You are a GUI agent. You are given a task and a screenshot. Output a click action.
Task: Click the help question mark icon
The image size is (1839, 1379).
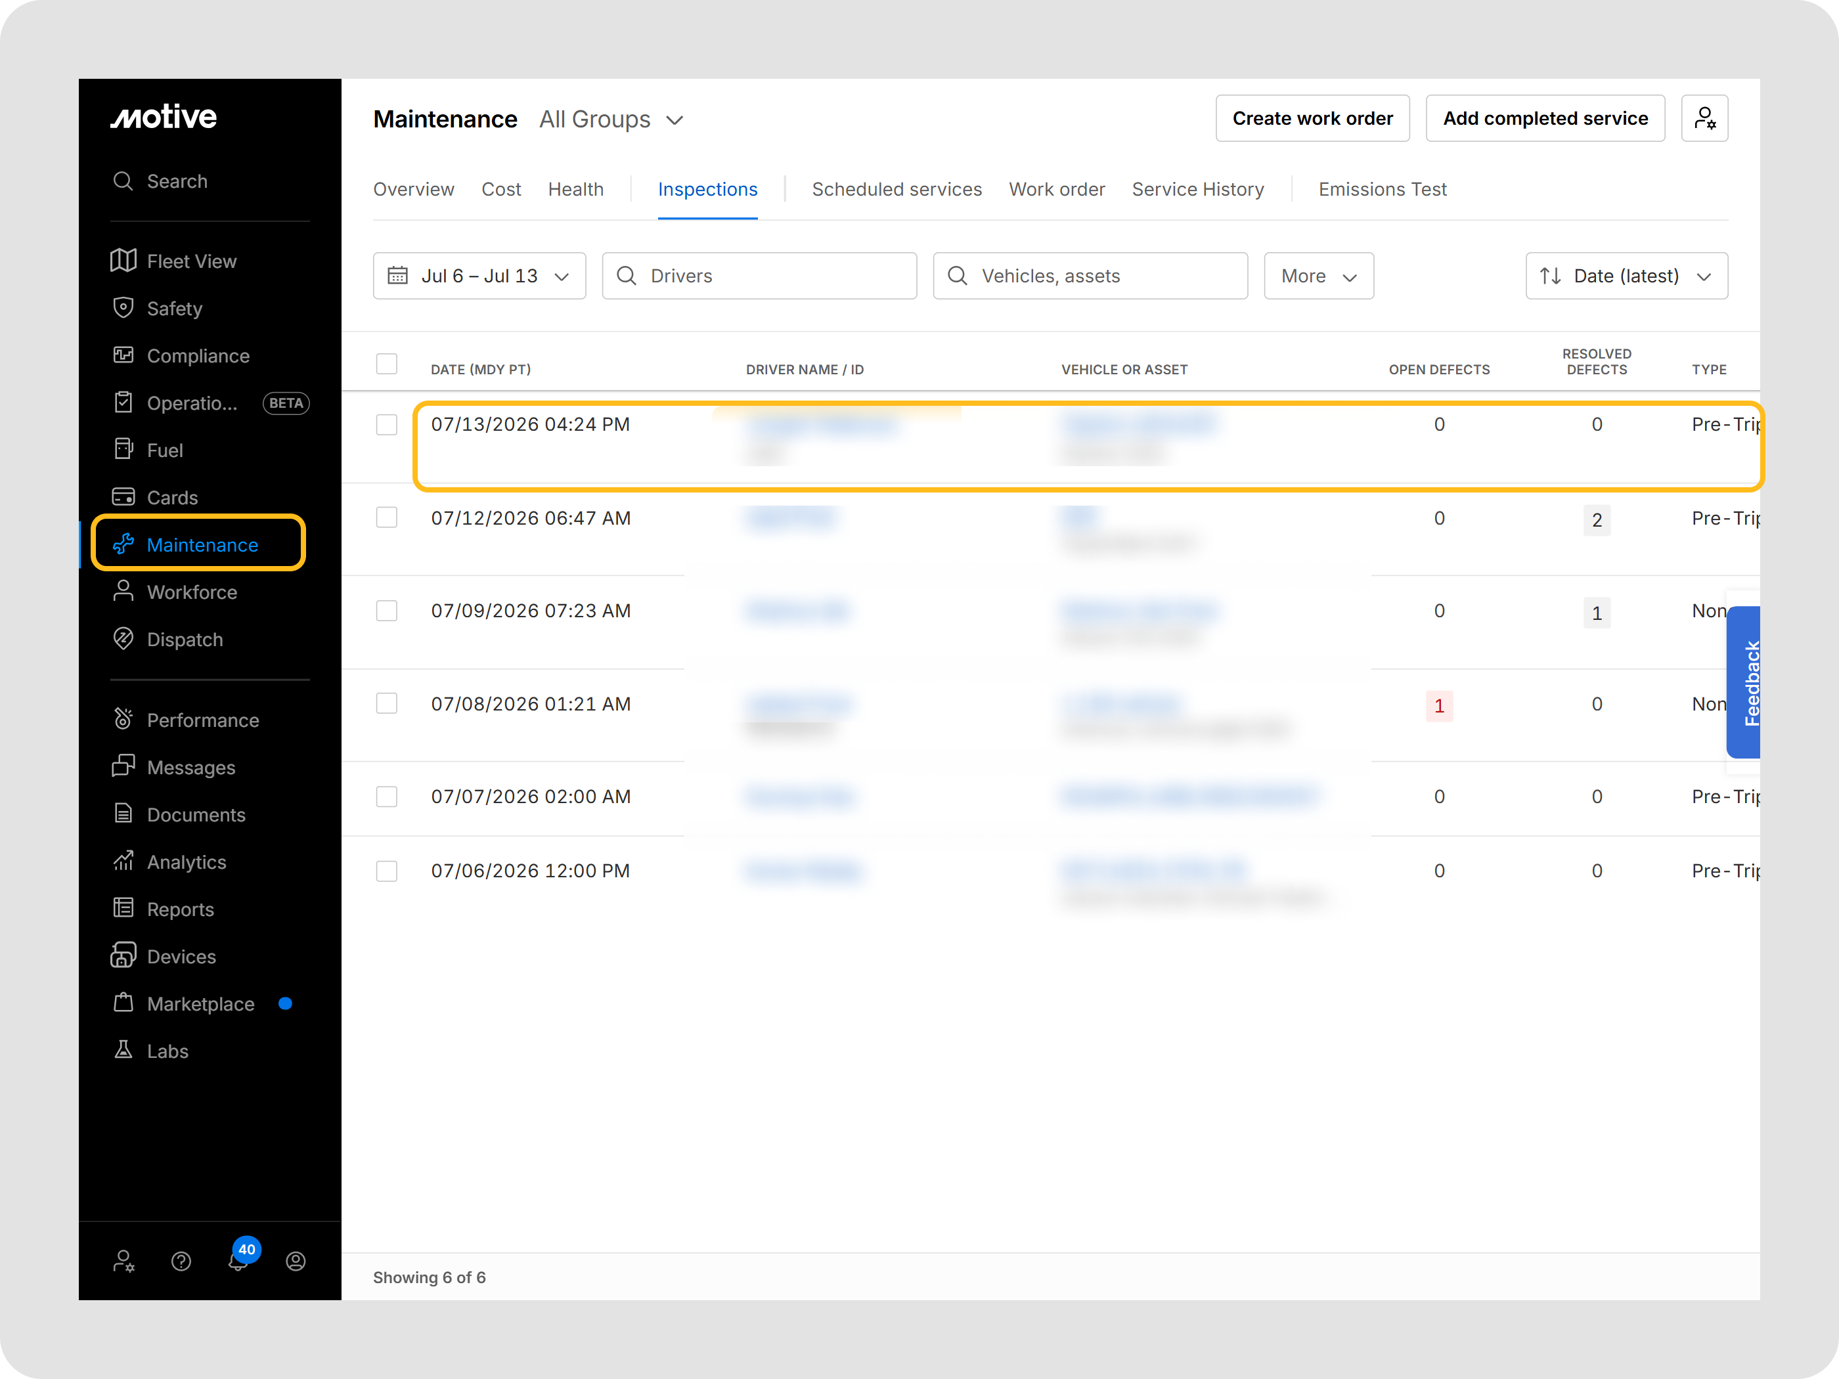click(x=181, y=1261)
